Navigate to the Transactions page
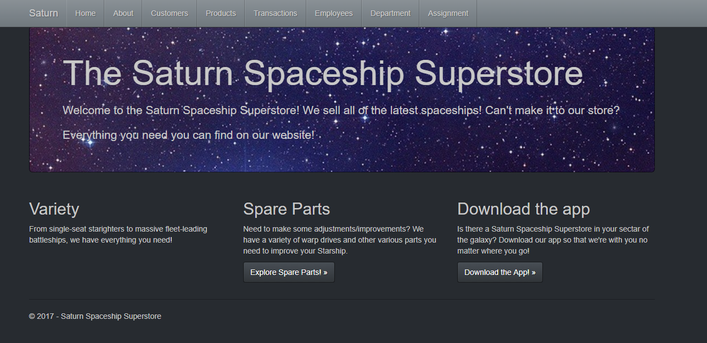 275,13
